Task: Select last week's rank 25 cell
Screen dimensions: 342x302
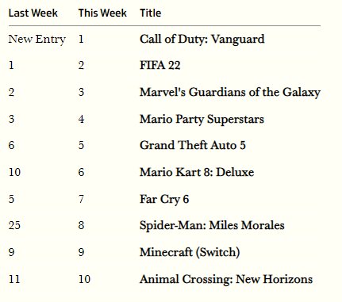Action: 14,225
